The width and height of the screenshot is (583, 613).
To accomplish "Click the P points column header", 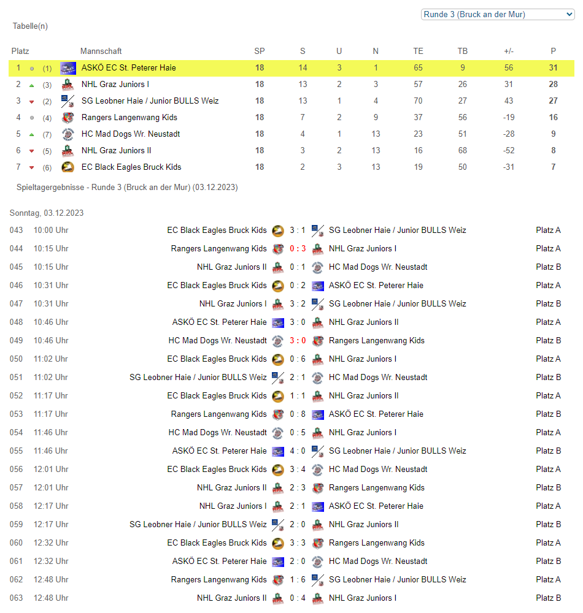I will click(x=554, y=51).
